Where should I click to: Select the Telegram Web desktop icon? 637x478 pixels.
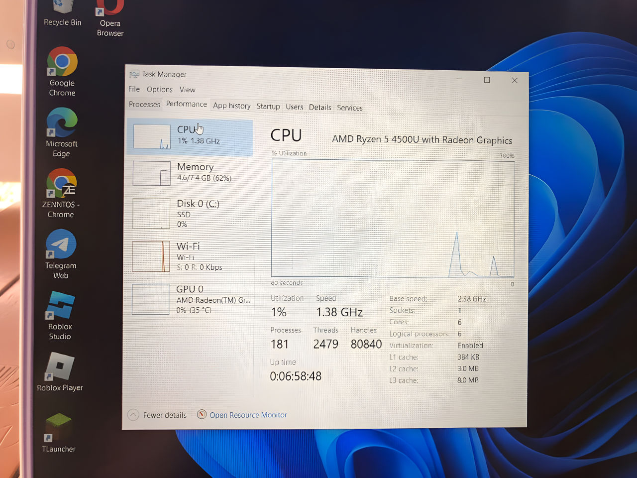61,245
